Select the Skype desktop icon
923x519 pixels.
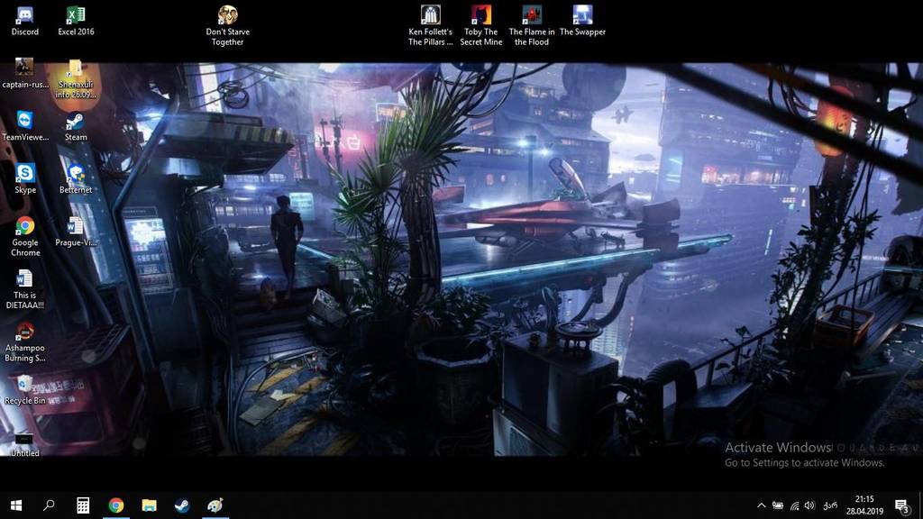24,179
